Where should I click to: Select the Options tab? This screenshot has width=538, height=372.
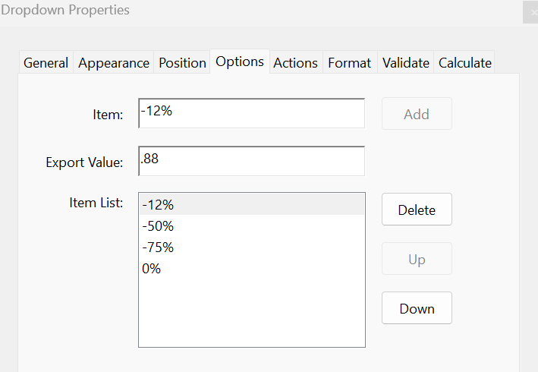pos(240,61)
